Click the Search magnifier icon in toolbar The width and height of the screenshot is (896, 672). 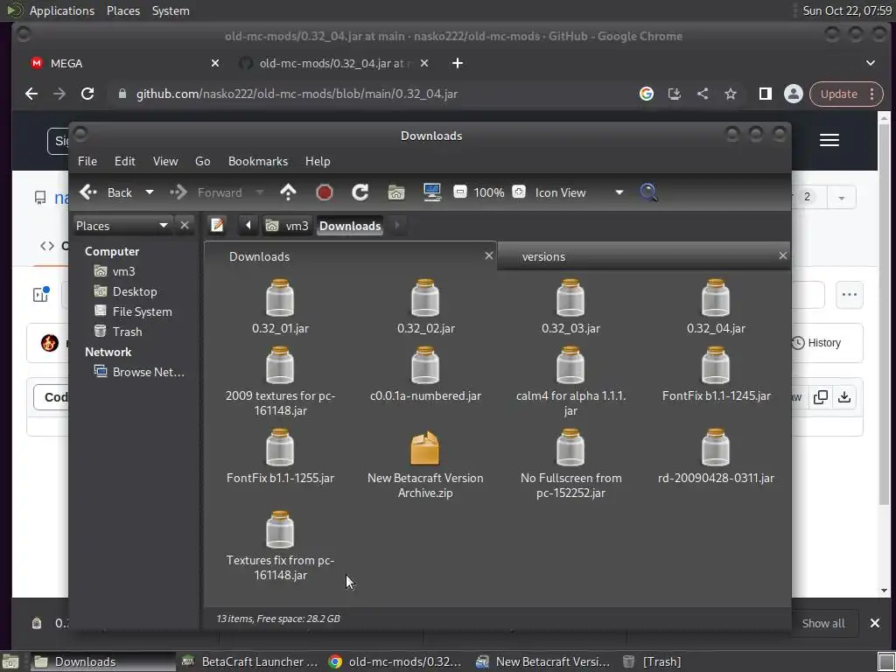click(x=648, y=192)
